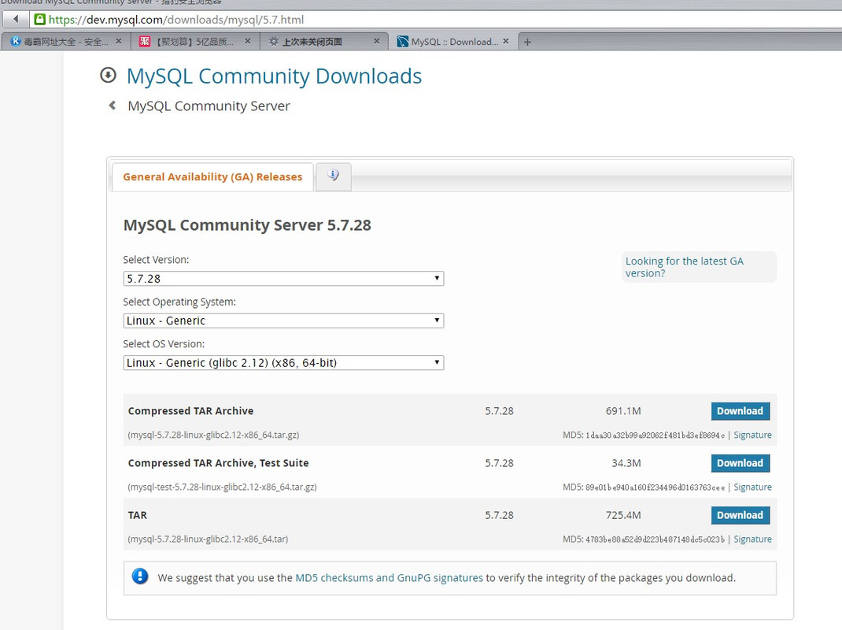Click the MD5 value of the TAR row
Viewport: 842px width, 630px height.
pyautogui.click(x=655, y=539)
